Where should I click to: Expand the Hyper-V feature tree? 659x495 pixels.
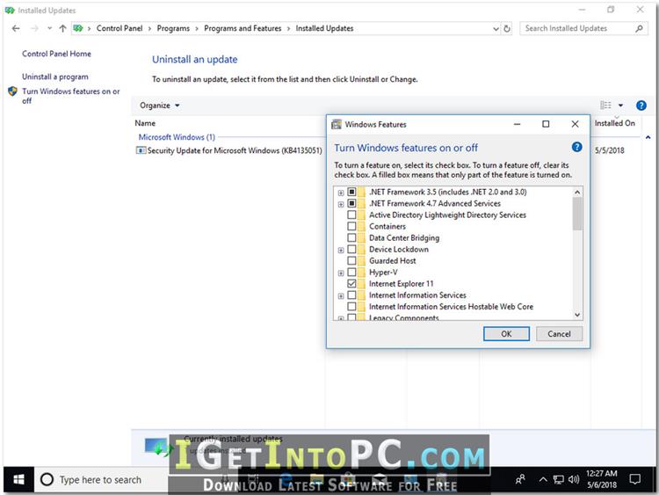(x=341, y=273)
